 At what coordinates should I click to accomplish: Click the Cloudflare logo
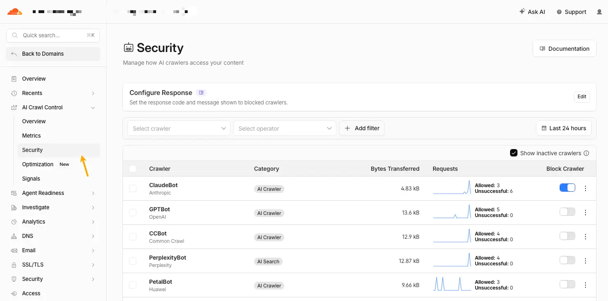pyautogui.click(x=15, y=11)
